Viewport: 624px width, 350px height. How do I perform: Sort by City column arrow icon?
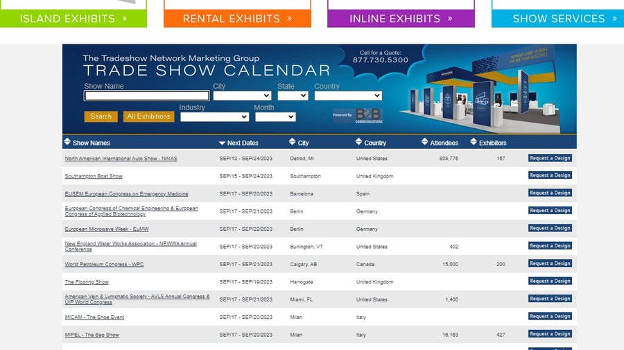pyautogui.click(x=292, y=141)
